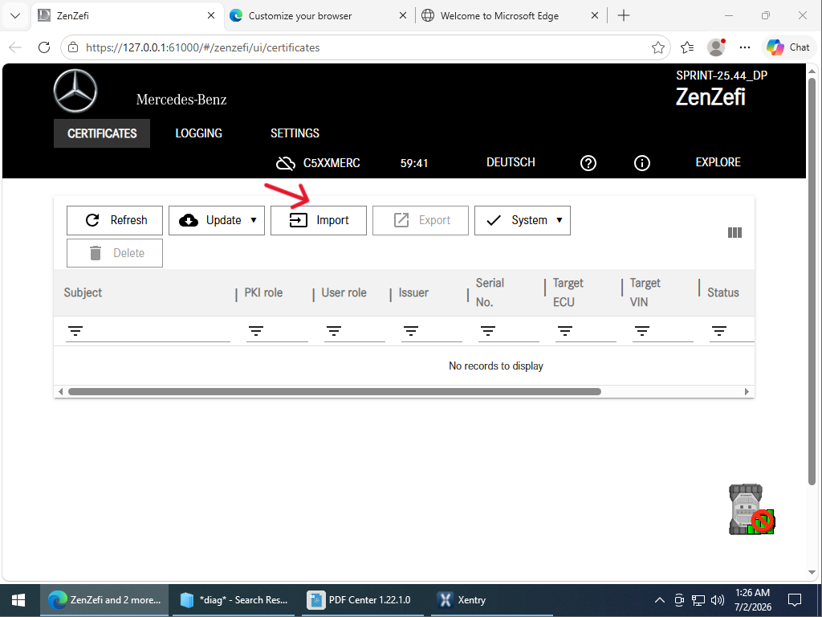The height and width of the screenshot is (617, 822).
Task: Open the CERTIFICATES tab
Action: coord(102,133)
